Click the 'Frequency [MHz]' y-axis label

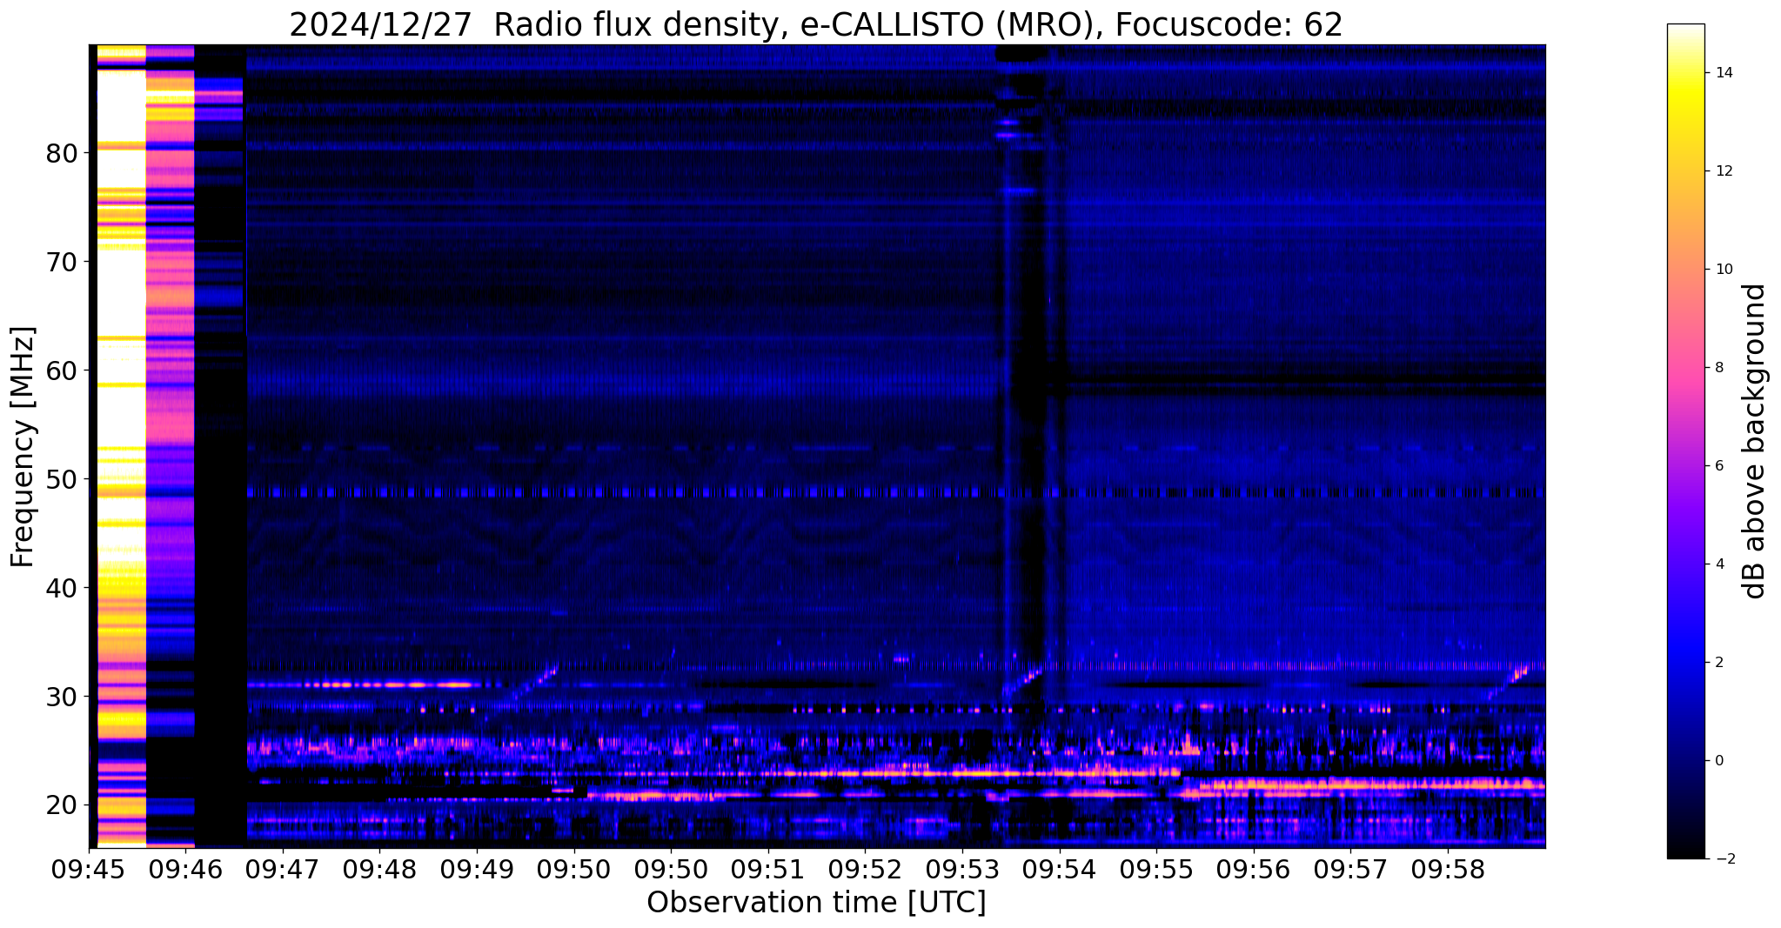(x=23, y=446)
